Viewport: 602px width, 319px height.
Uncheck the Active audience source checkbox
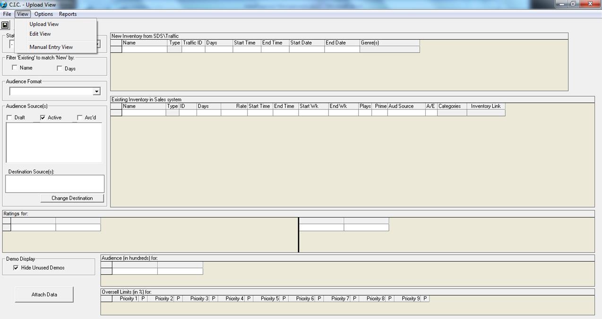point(43,118)
